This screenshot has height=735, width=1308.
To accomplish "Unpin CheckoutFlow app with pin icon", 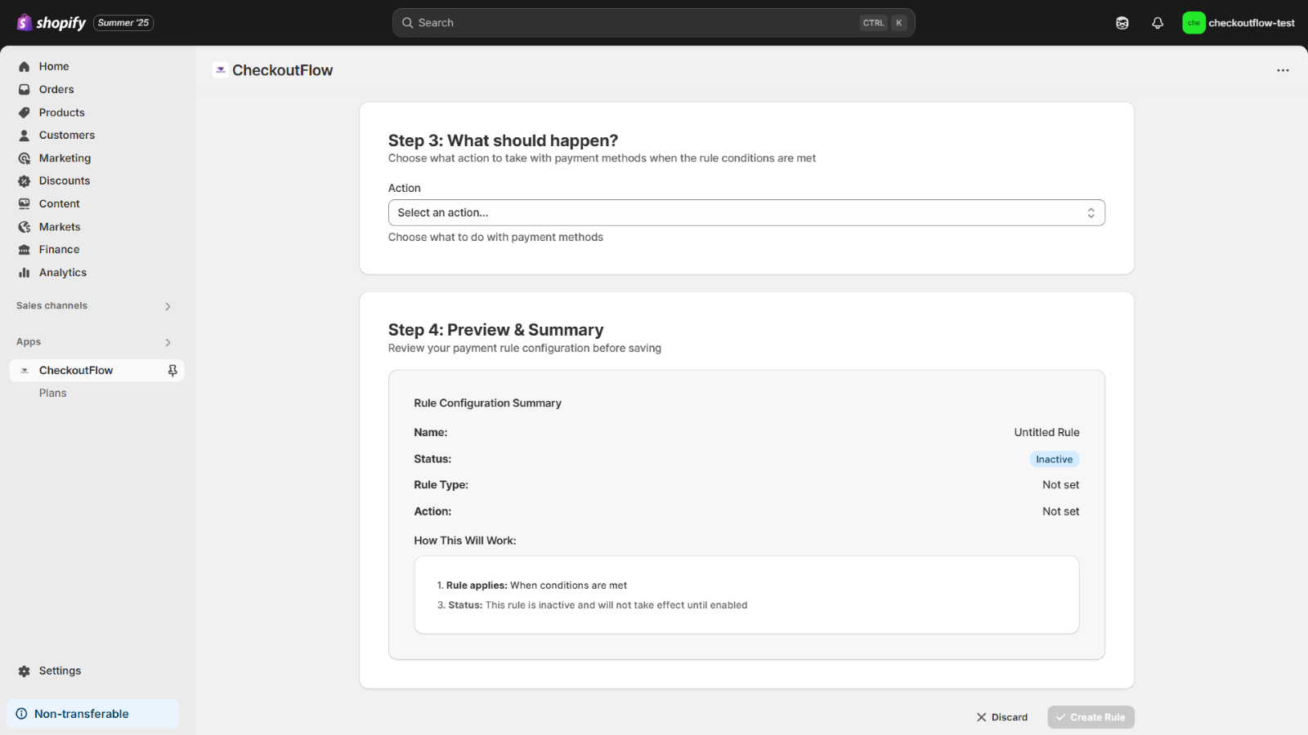I will click(172, 371).
